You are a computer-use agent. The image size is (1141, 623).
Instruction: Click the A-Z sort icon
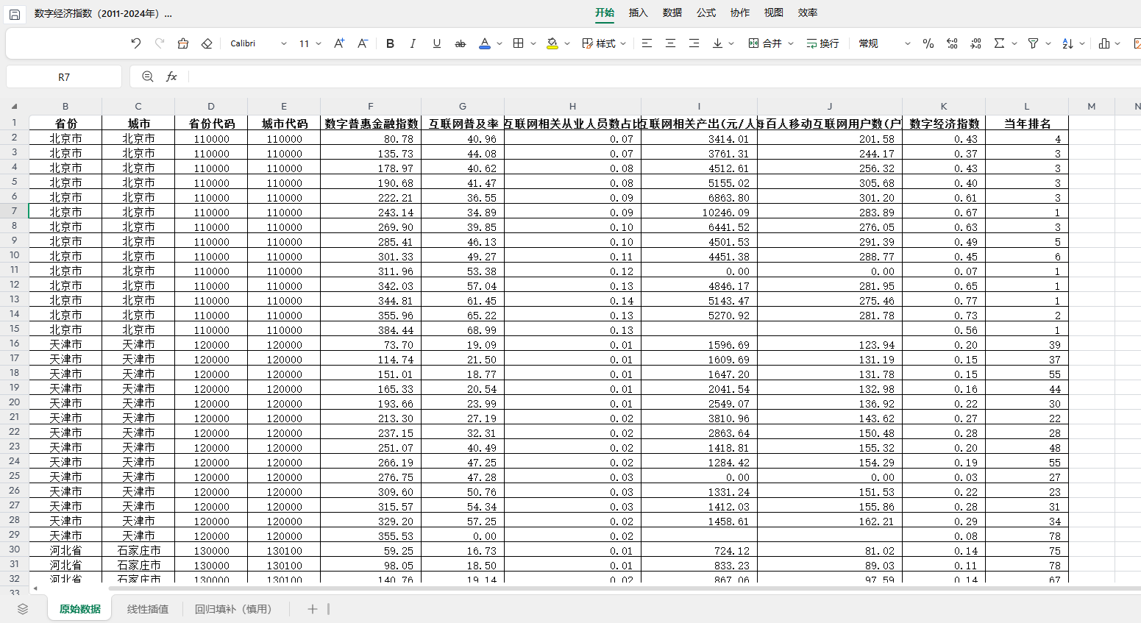point(1067,43)
